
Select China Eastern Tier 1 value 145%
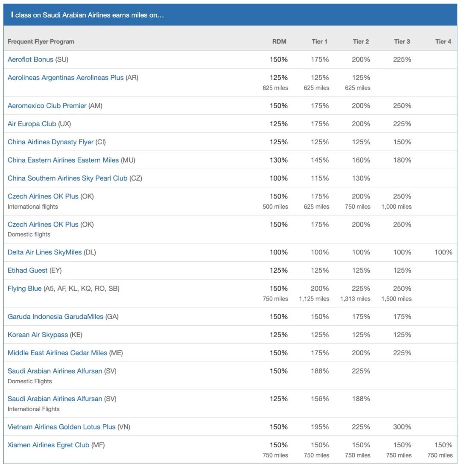pyautogui.click(x=320, y=160)
